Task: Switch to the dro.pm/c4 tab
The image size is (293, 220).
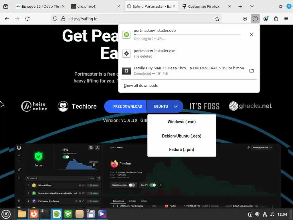Action: pos(96,6)
